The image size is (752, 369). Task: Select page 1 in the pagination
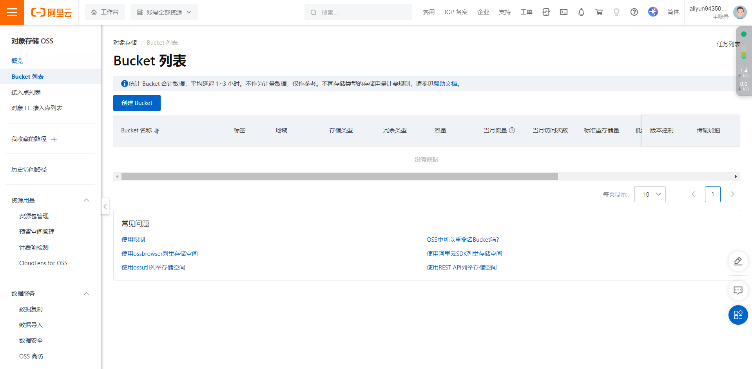[x=712, y=194]
